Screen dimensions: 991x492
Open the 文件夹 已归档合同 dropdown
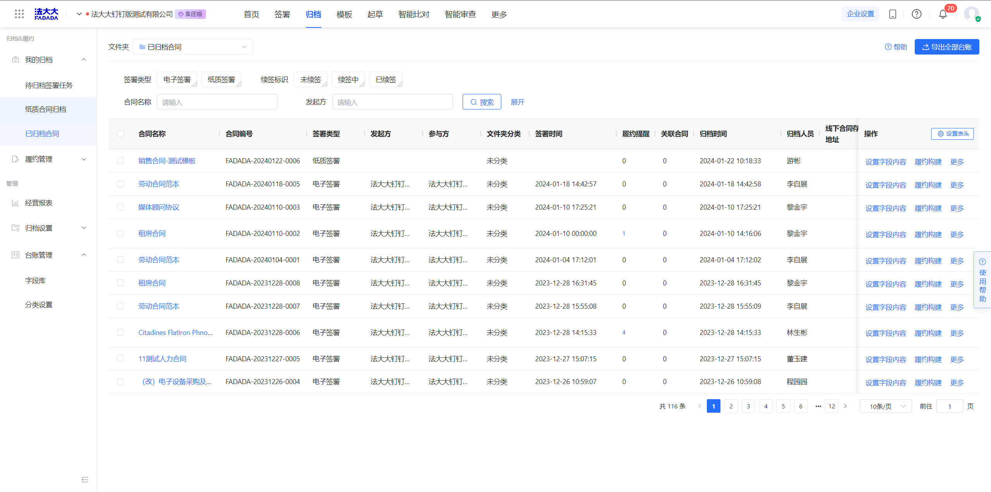pos(193,47)
